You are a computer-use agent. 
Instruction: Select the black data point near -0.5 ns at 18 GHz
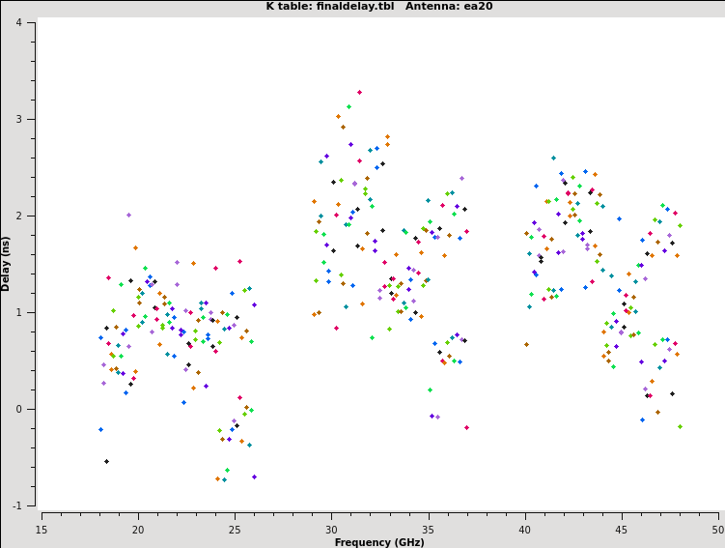106,462
